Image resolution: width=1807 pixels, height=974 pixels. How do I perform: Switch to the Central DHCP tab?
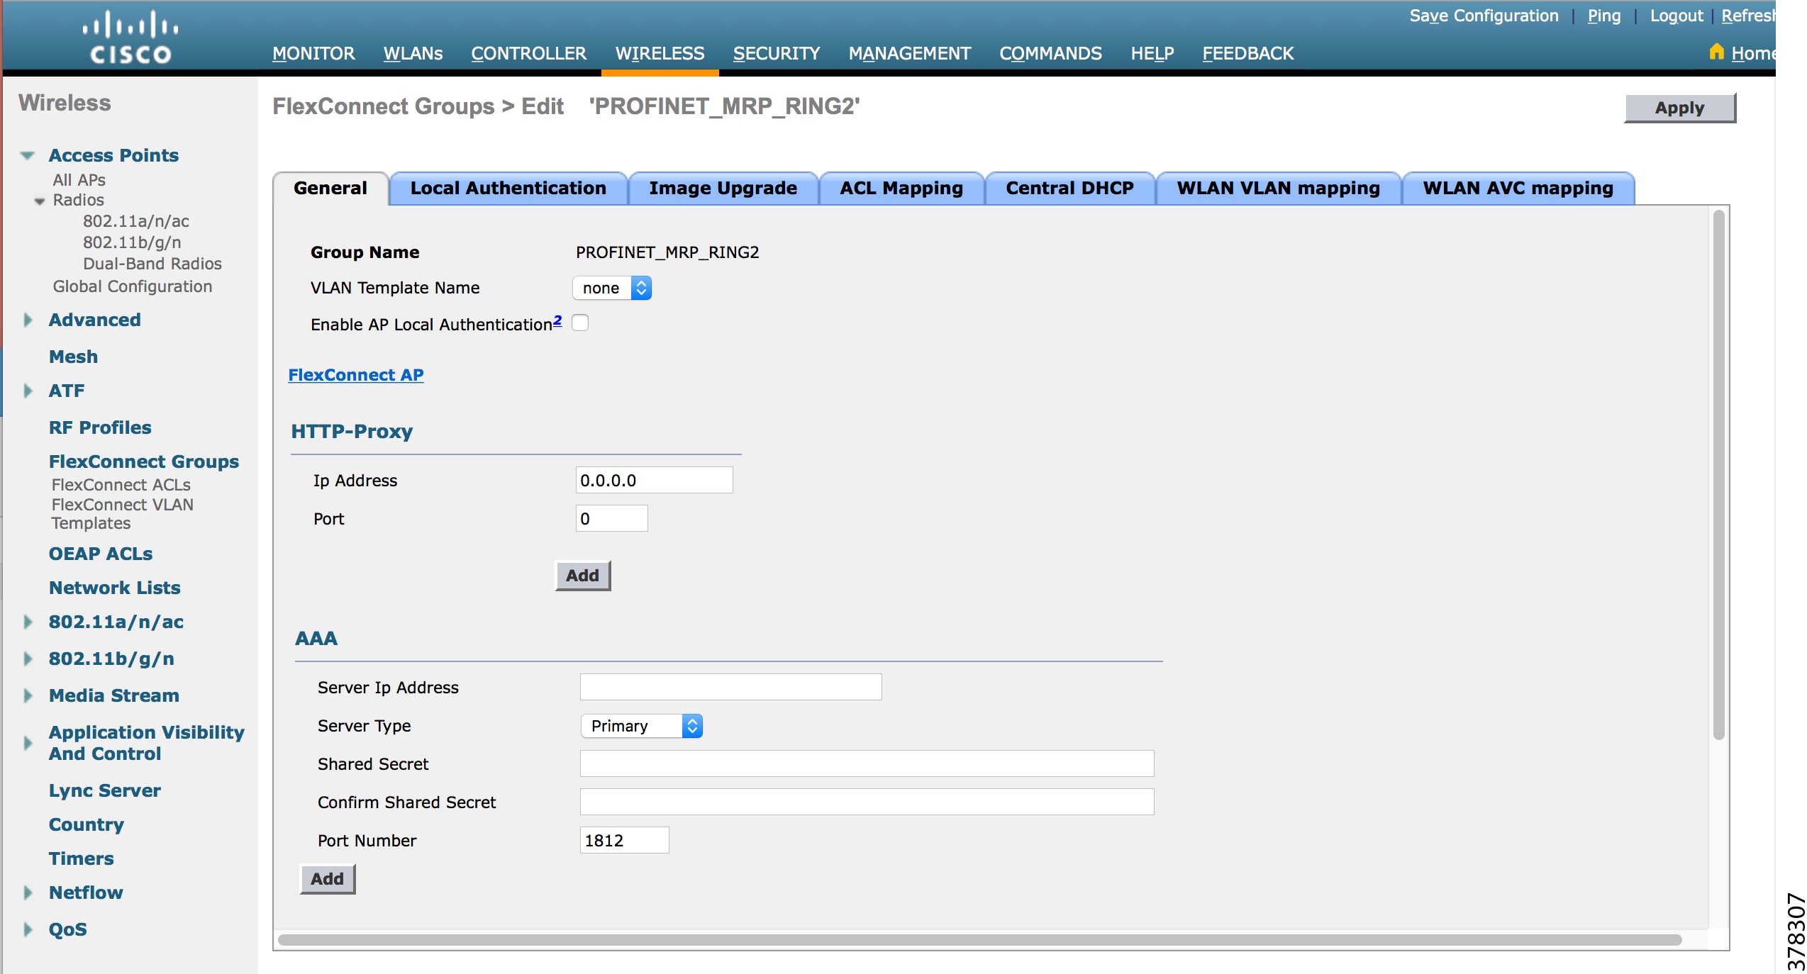(x=1069, y=189)
